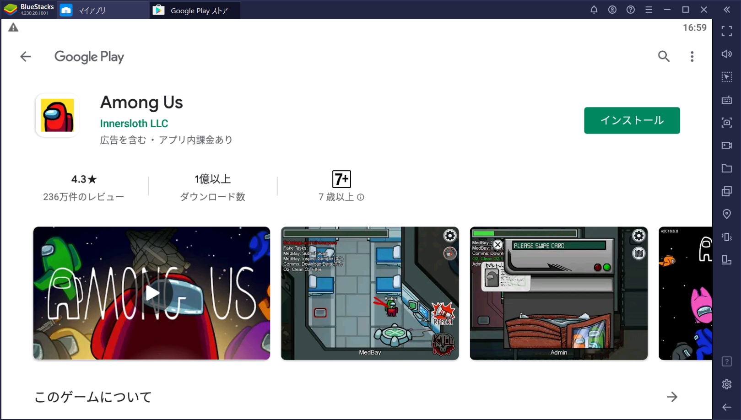Open the partially visible fourth screenshot
The height and width of the screenshot is (420, 741).
click(x=685, y=293)
